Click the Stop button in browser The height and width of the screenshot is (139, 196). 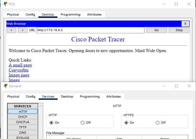click(x=179, y=30)
